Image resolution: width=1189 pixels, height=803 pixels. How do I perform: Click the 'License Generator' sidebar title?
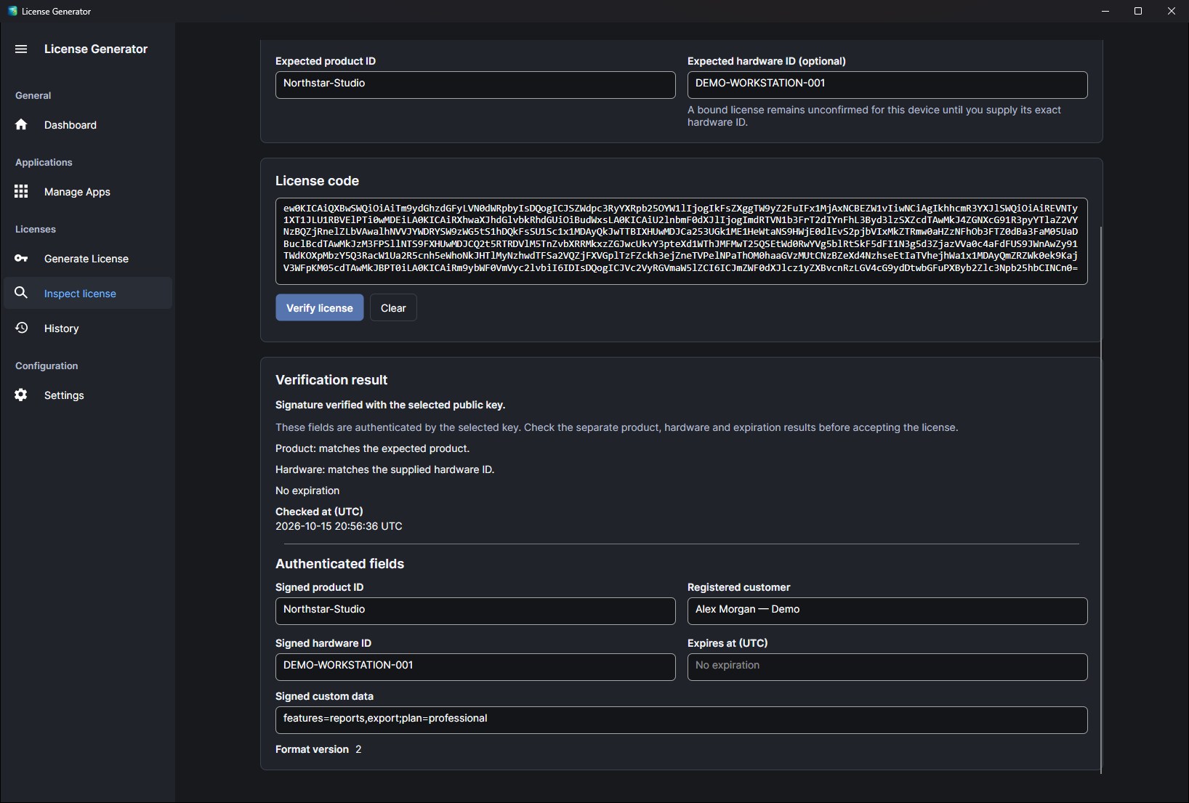[96, 49]
